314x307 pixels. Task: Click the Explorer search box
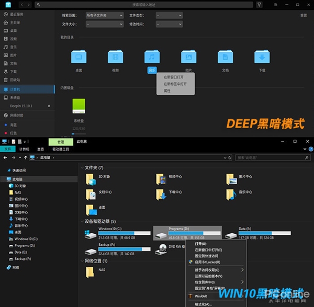tap(273, 158)
